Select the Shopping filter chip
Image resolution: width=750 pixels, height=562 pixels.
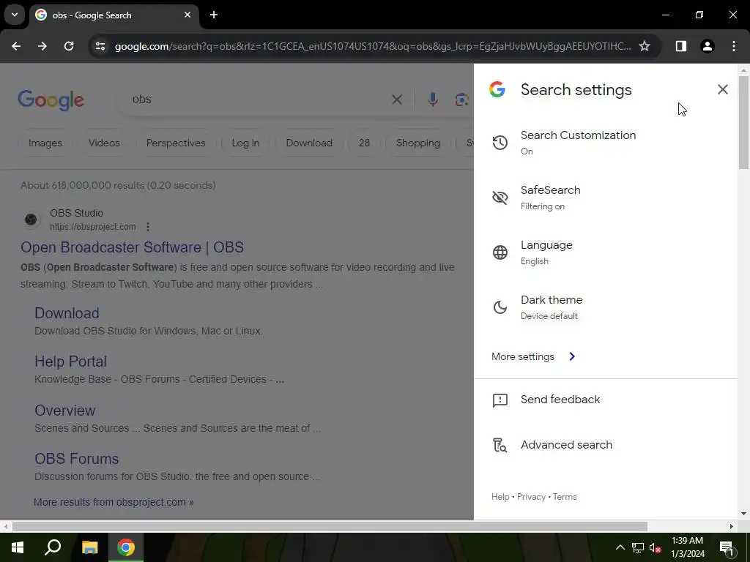pyautogui.click(x=418, y=143)
